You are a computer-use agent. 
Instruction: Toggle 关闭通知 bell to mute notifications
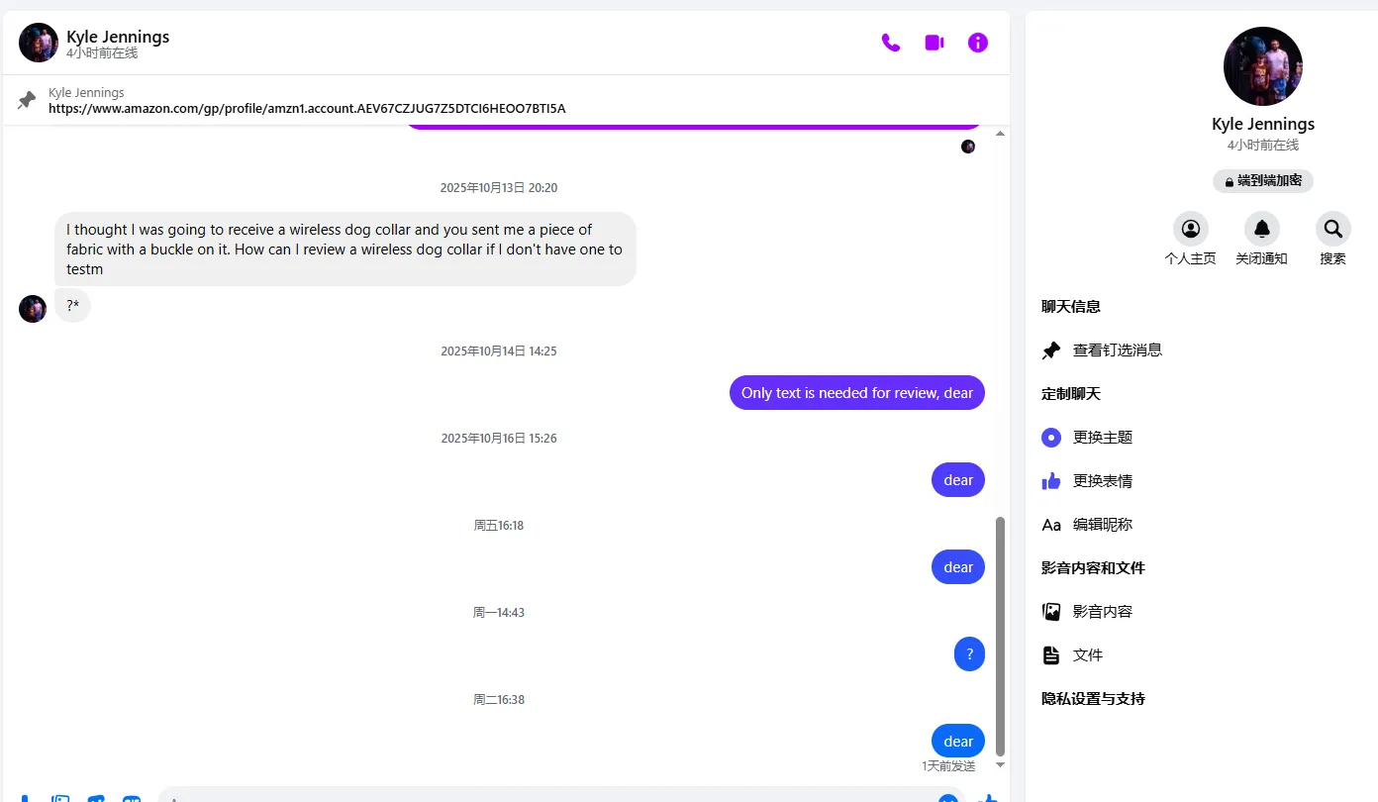pos(1262,229)
